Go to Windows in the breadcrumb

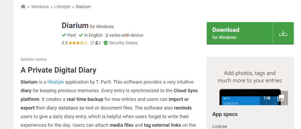tap(41, 7)
